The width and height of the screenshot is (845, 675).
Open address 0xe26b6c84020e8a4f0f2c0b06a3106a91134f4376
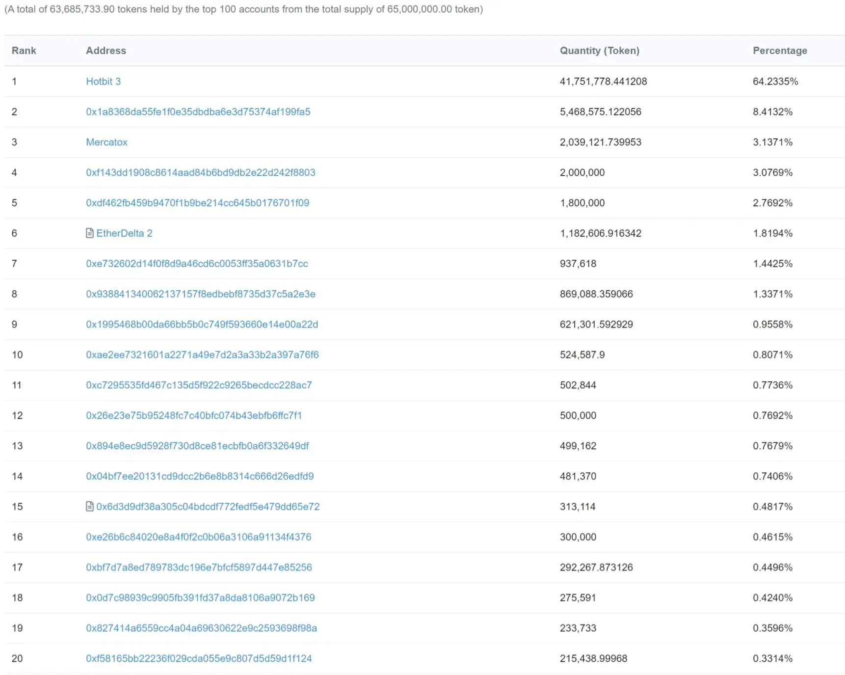[199, 537]
